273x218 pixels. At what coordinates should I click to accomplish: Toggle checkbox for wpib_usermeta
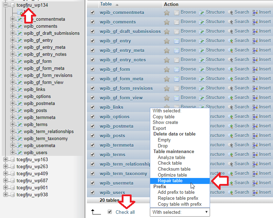(93, 183)
